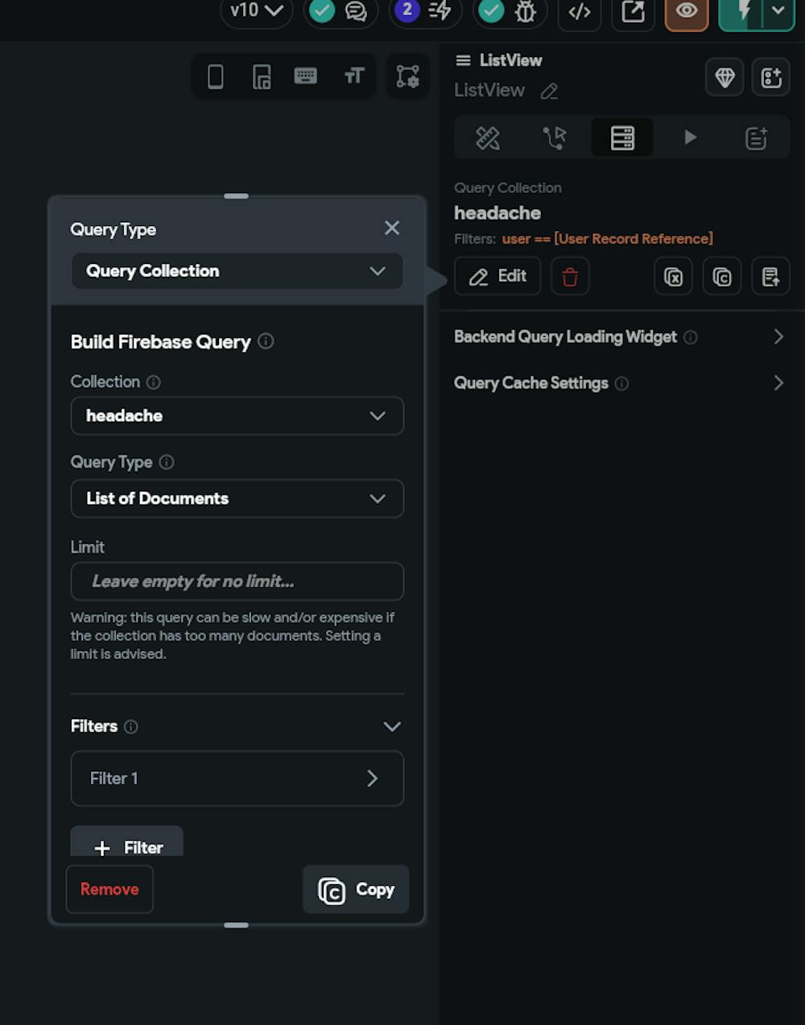
Task: Switch to the actions flow tab
Action: pos(555,138)
